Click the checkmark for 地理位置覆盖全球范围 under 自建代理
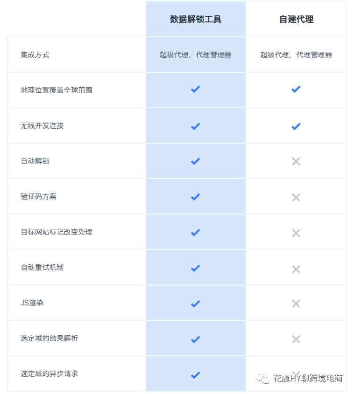 [296, 89]
